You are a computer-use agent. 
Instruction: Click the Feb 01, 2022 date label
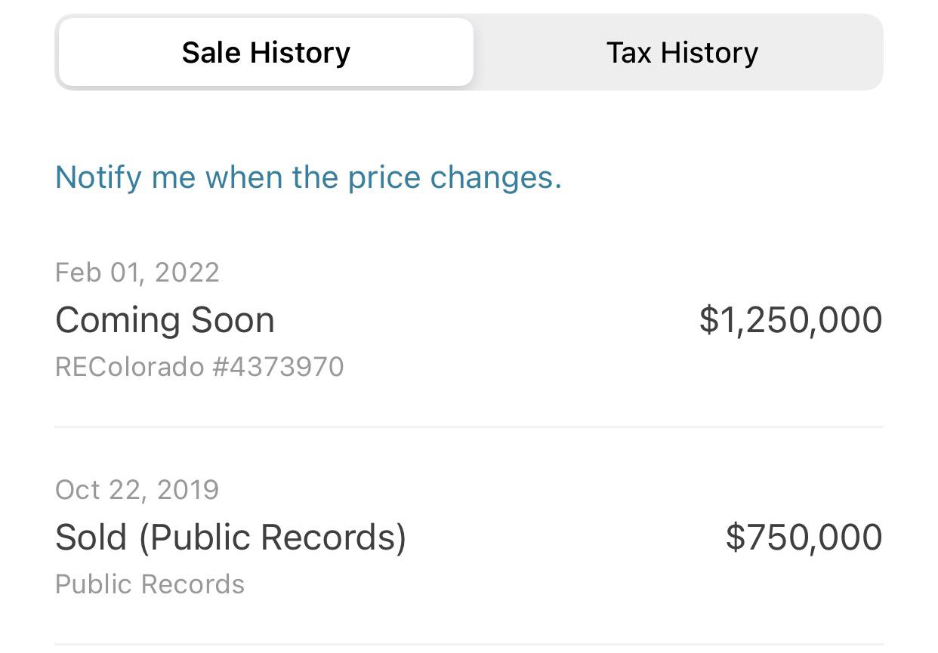click(137, 273)
